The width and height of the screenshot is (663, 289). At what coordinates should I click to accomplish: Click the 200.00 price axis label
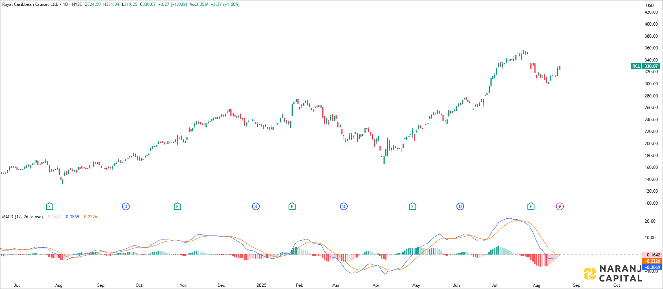(x=651, y=144)
